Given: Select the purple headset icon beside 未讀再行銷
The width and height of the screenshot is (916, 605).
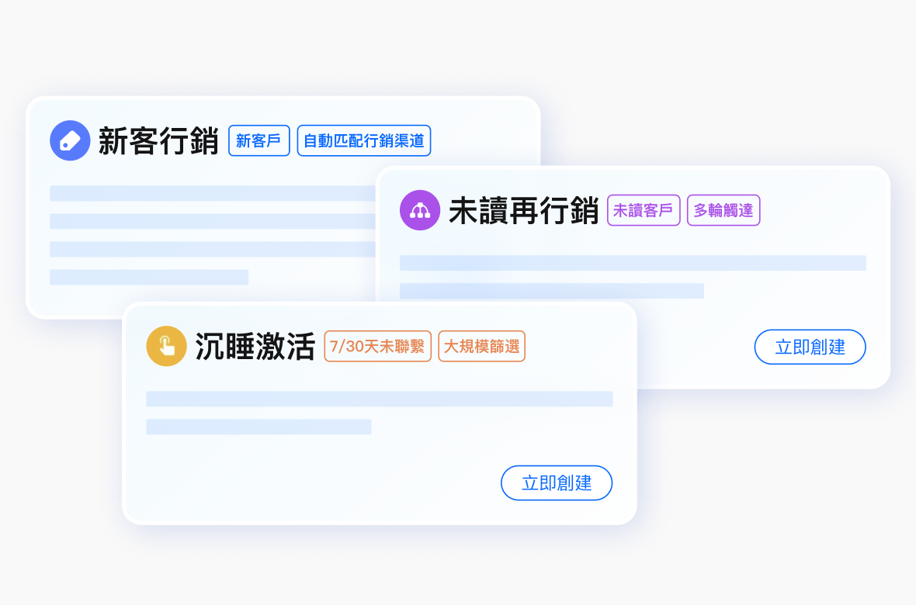Looking at the screenshot, I should pos(420,209).
